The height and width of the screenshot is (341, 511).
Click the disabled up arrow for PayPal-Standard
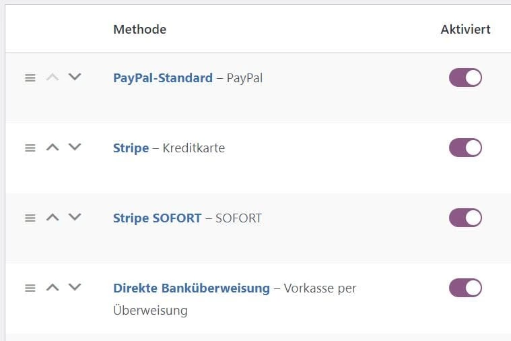coord(53,77)
